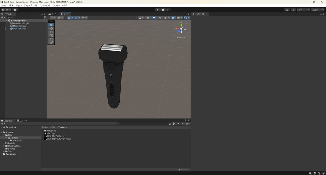
Task: Open the ファイル menu
Action: [4, 6]
